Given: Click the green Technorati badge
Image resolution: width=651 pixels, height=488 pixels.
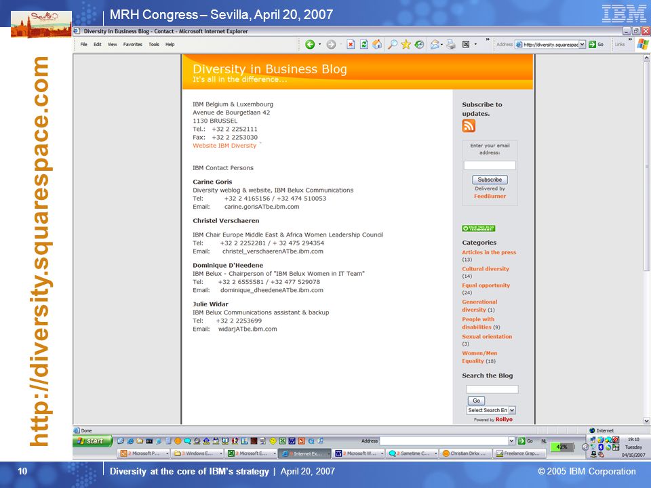Looking at the screenshot, I should tap(479, 228).
